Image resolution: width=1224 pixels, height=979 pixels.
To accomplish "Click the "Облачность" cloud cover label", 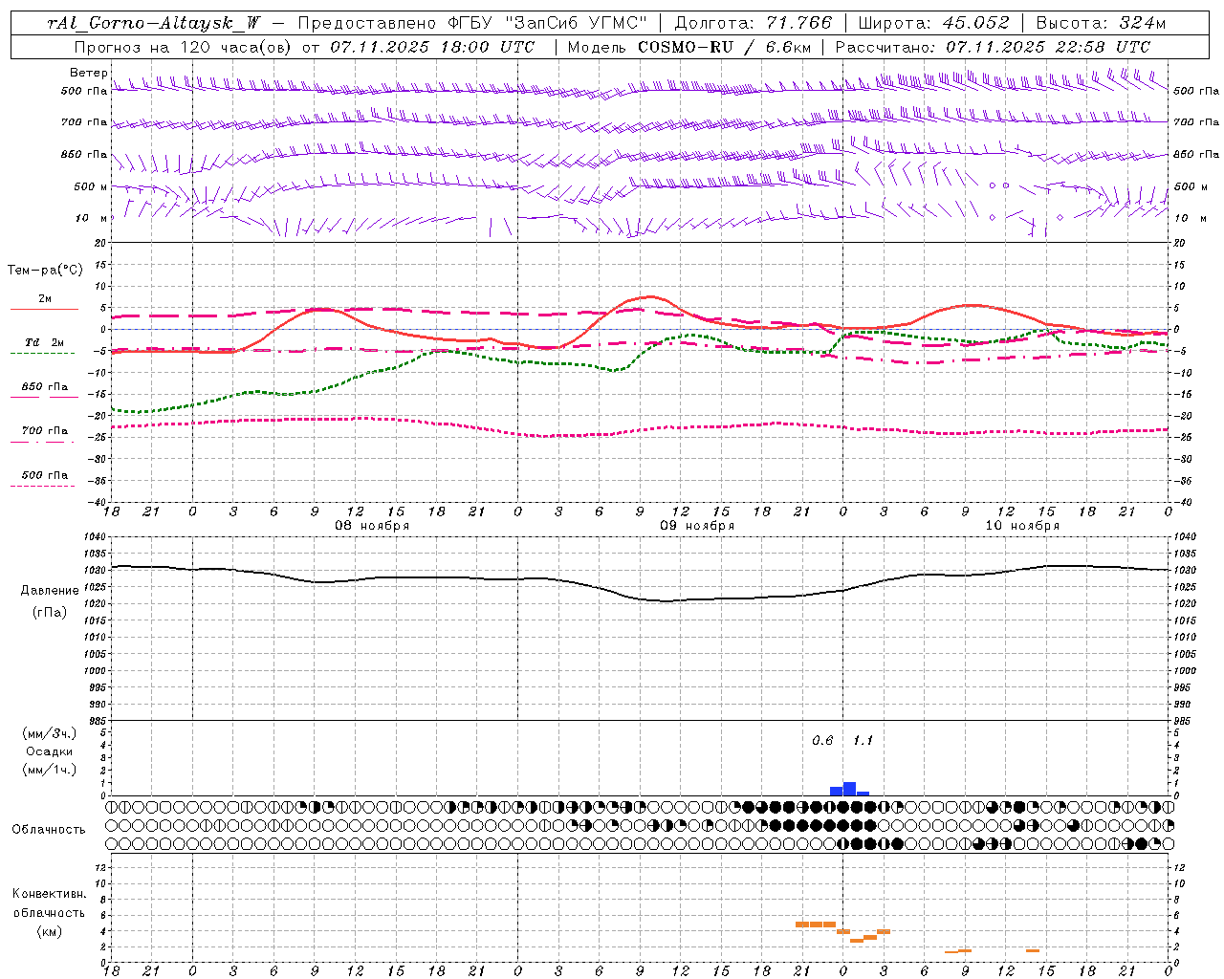I will click(49, 830).
